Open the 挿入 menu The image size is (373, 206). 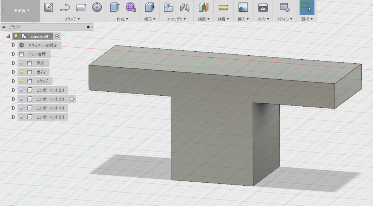click(x=243, y=19)
